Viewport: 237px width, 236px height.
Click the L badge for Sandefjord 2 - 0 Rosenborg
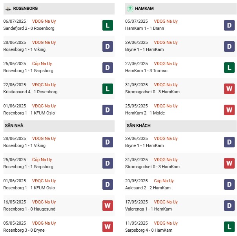point(108,25)
